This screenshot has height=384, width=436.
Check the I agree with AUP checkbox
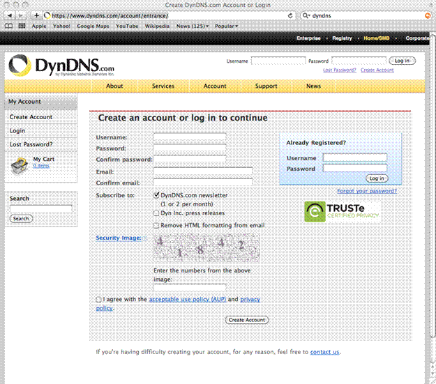coord(99,299)
